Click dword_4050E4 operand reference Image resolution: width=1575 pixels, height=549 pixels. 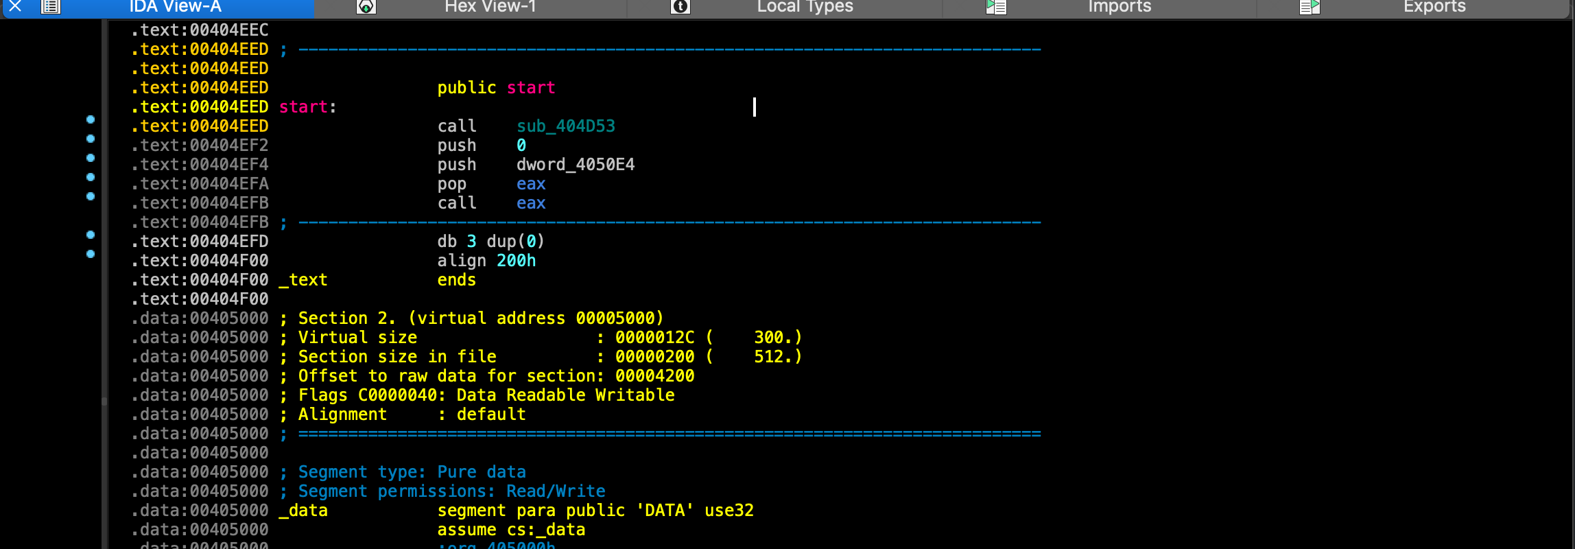576,165
